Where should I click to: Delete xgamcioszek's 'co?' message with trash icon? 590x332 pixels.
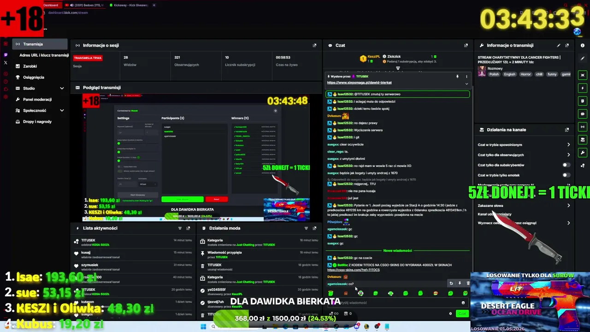[468, 284]
